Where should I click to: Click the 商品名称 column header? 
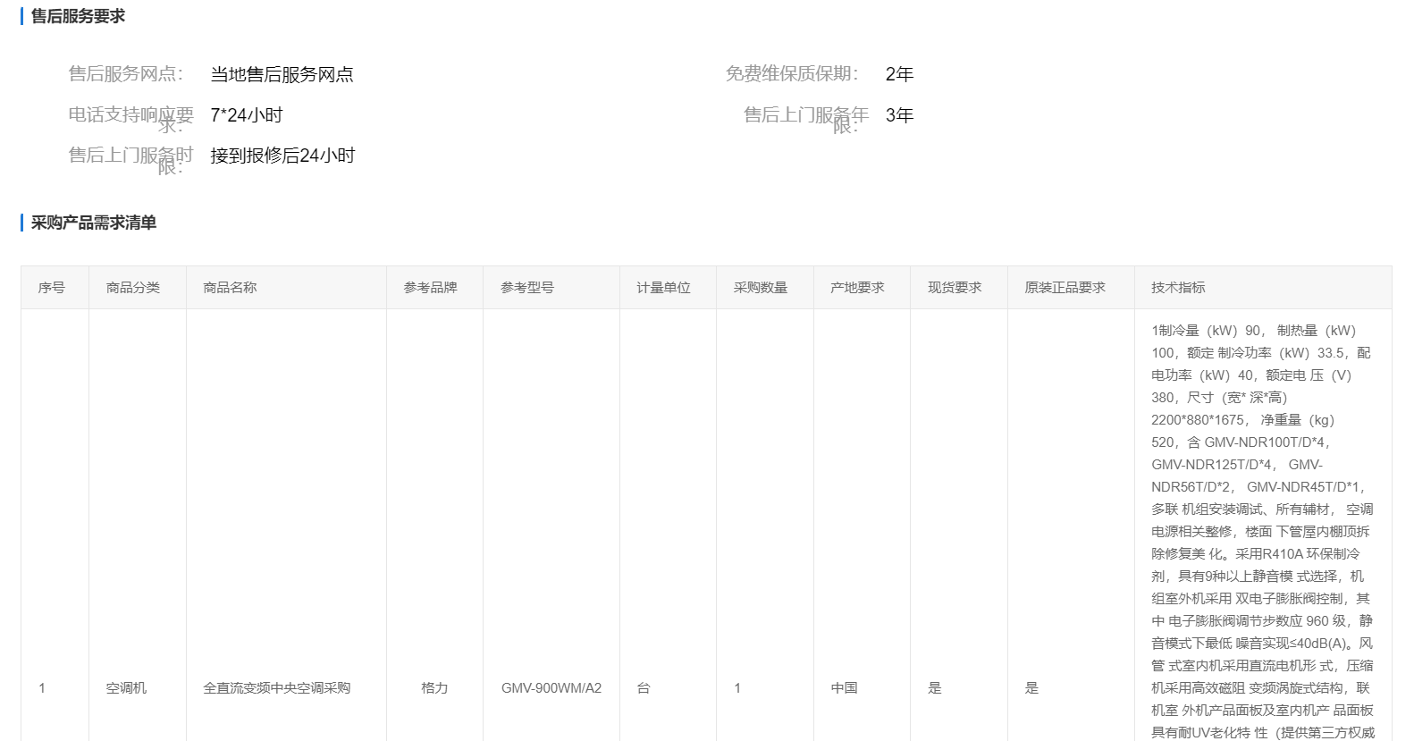point(230,288)
